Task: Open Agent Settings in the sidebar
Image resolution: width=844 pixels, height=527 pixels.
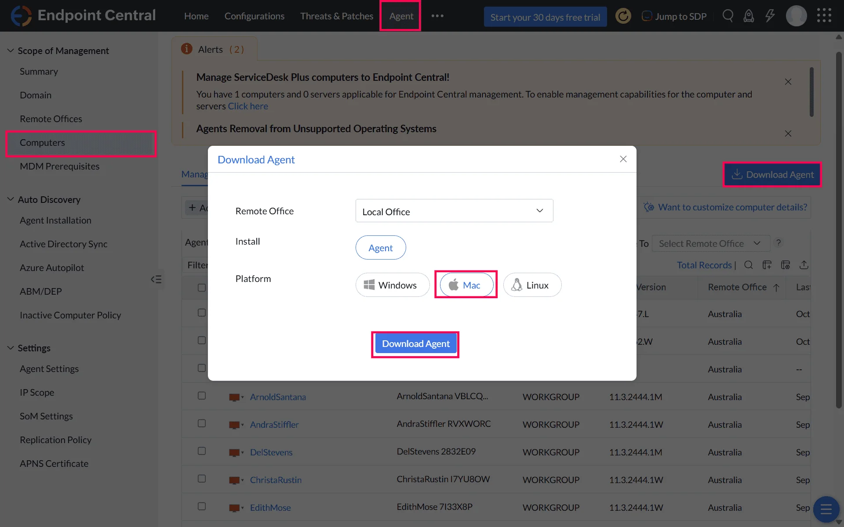Action: pos(49,369)
